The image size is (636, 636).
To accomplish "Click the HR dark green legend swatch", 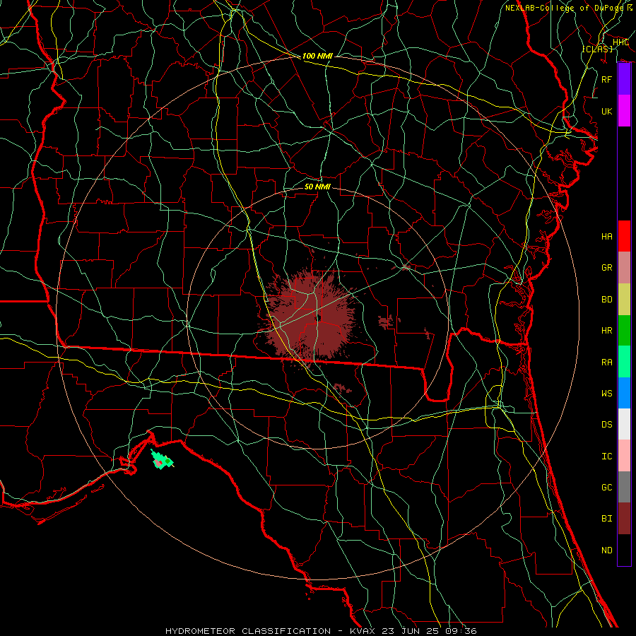I will 624,331.
